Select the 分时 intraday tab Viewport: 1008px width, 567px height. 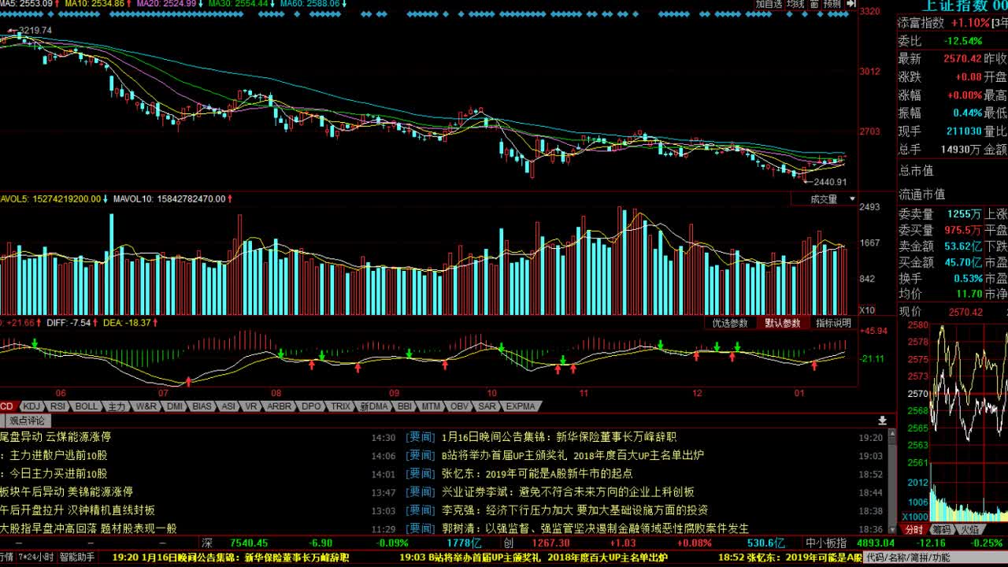[x=913, y=529]
